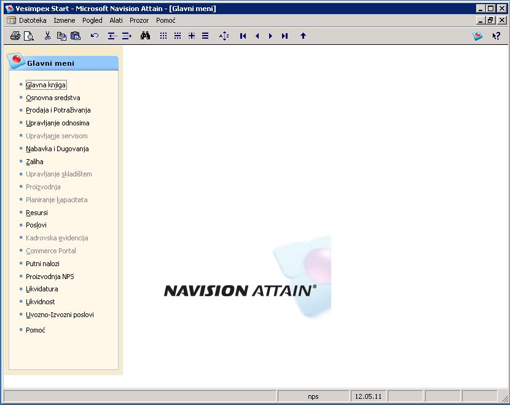The image size is (510, 405).
Task: Go to next record arrow
Action: tap(270, 36)
